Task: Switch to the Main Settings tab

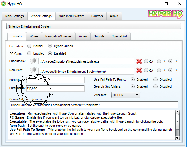Action: click(15, 16)
